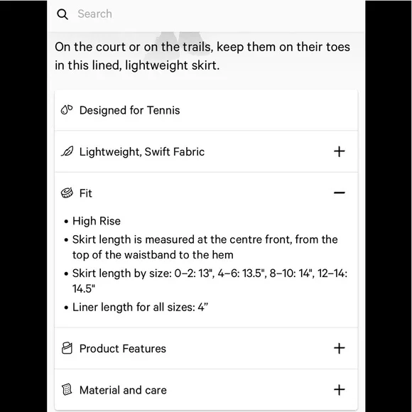Screen dimensions: 412x412
Task: Expand Lightweight, Swift Fabric with plus sign
Action: [340, 151]
